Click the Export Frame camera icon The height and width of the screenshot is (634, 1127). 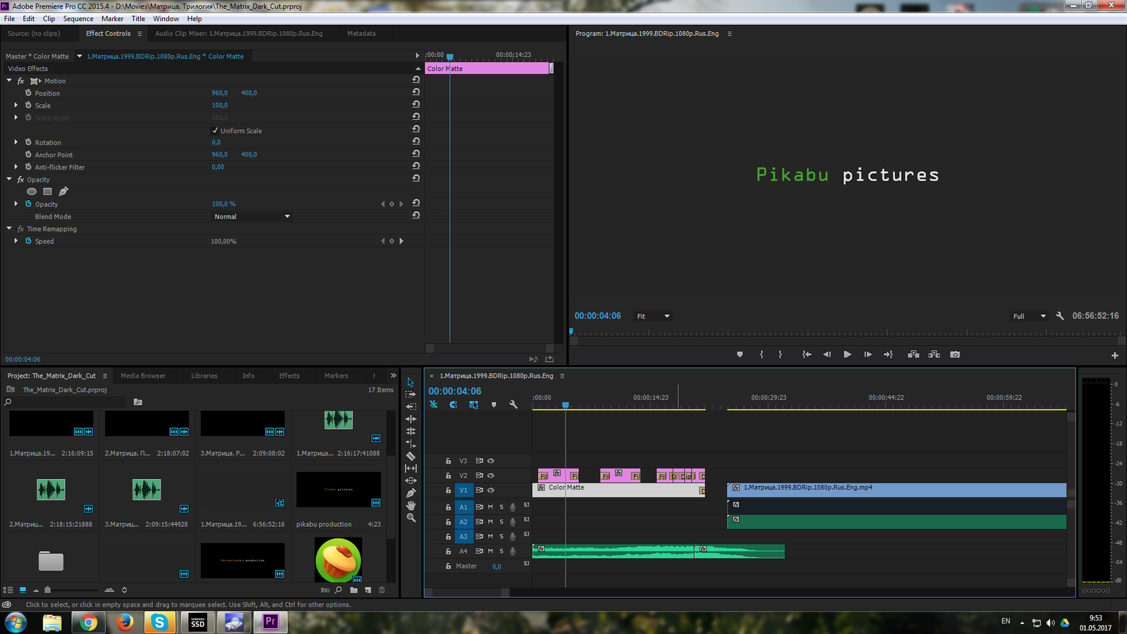tap(954, 354)
